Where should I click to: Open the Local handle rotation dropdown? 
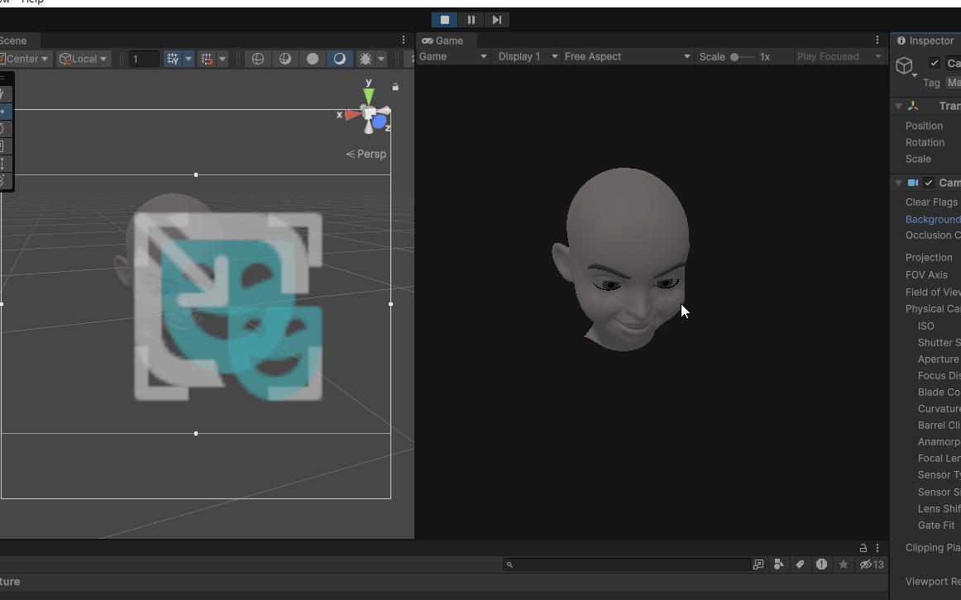(84, 59)
